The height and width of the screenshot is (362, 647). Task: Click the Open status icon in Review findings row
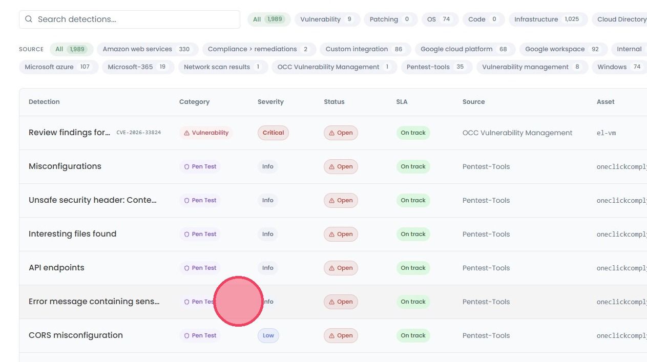(332, 133)
